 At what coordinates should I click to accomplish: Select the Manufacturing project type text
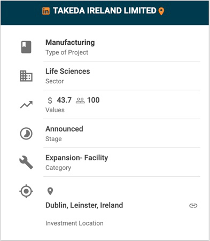click(x=70, y=43)
